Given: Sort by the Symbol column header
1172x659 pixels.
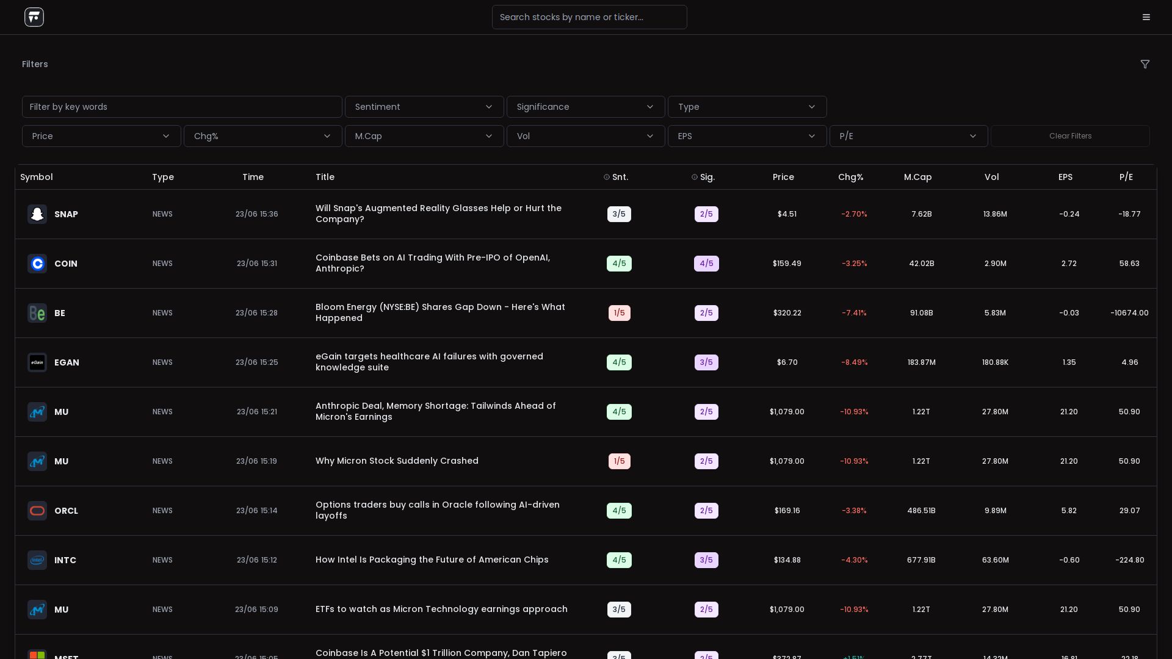Looking at the screenshot, I should click(x=37, y=177).
